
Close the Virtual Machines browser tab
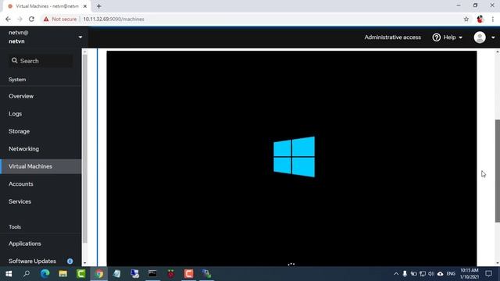click(85, 6)
